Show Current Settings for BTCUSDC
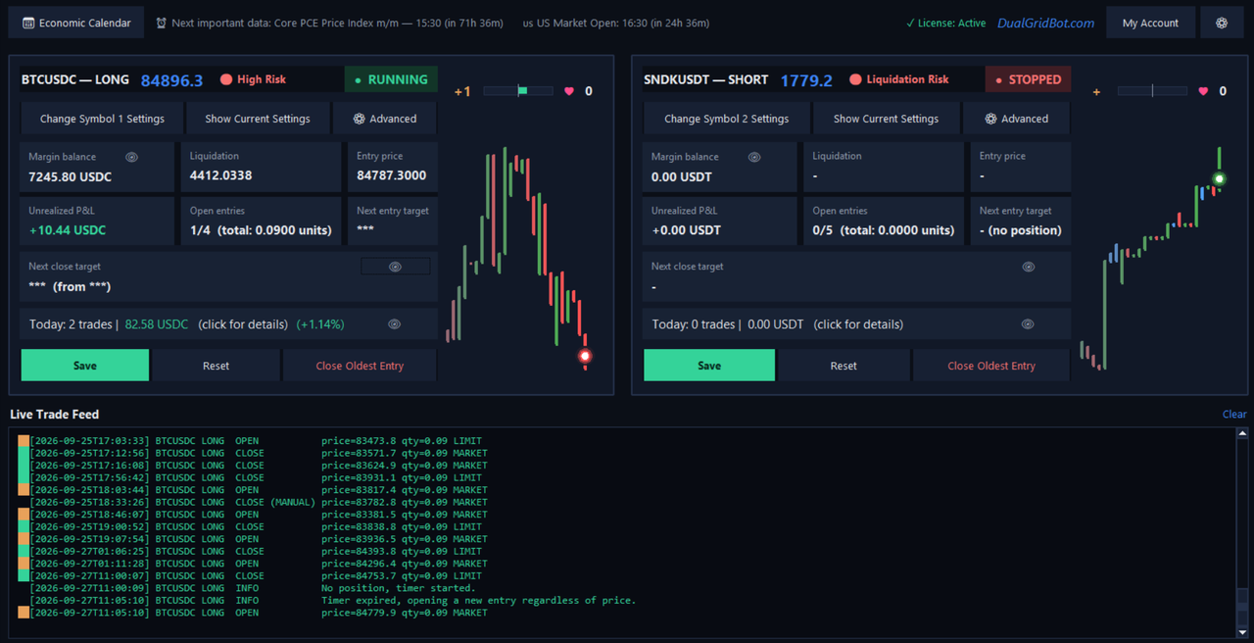 coord(258,119)
